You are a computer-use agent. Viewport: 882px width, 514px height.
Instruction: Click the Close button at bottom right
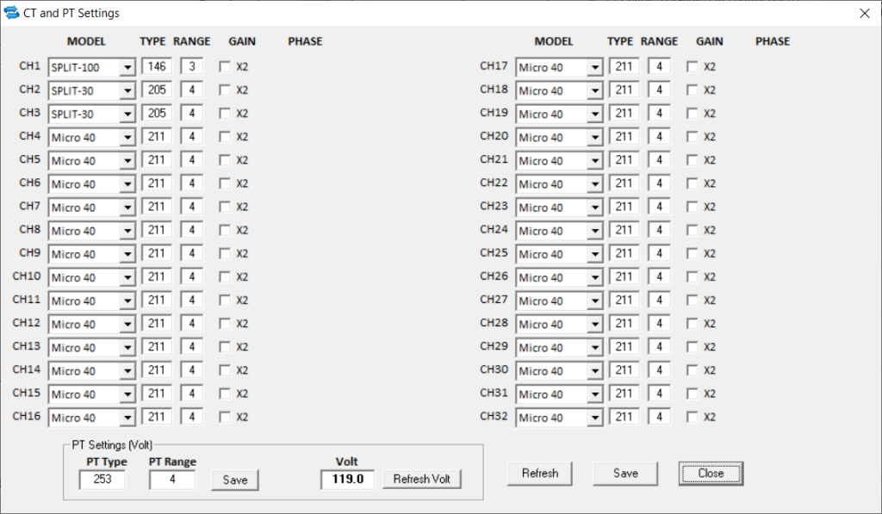[711, 474]
